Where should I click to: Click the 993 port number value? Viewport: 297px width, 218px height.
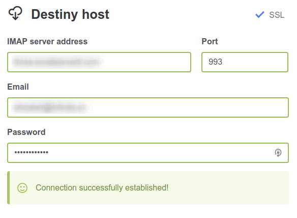click(215, 62)
